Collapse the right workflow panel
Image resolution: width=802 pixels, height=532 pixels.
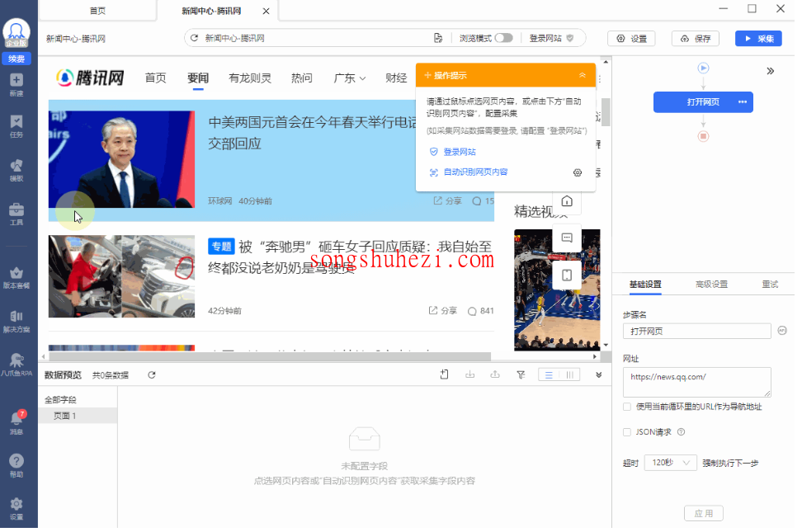[771, 71]
